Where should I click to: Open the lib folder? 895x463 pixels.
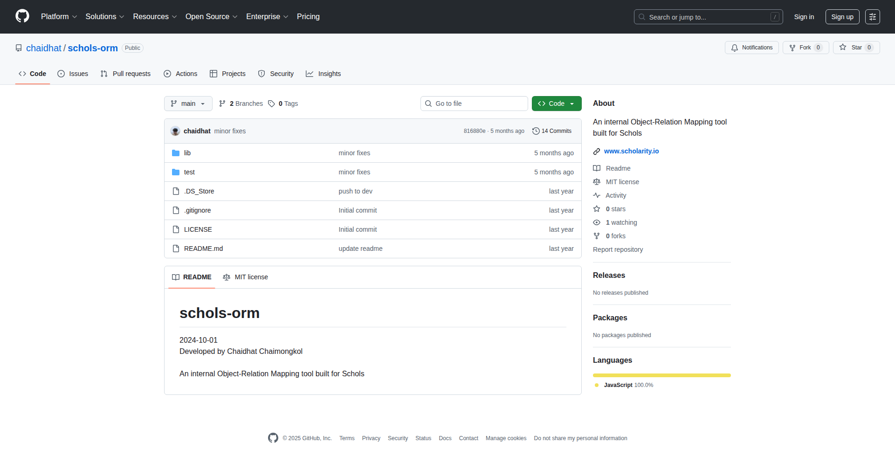point(187,153)
